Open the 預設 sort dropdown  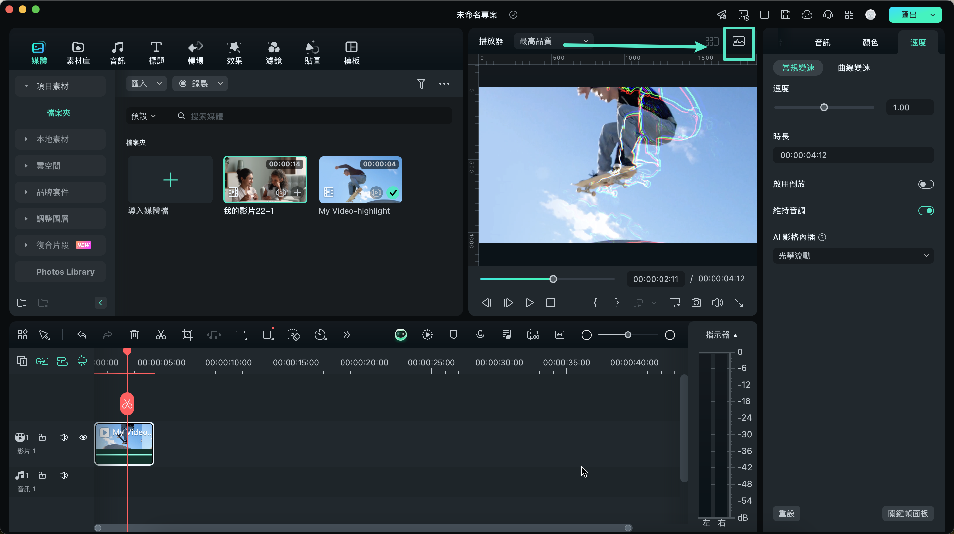pyautogui.click(x=143, y=116)
